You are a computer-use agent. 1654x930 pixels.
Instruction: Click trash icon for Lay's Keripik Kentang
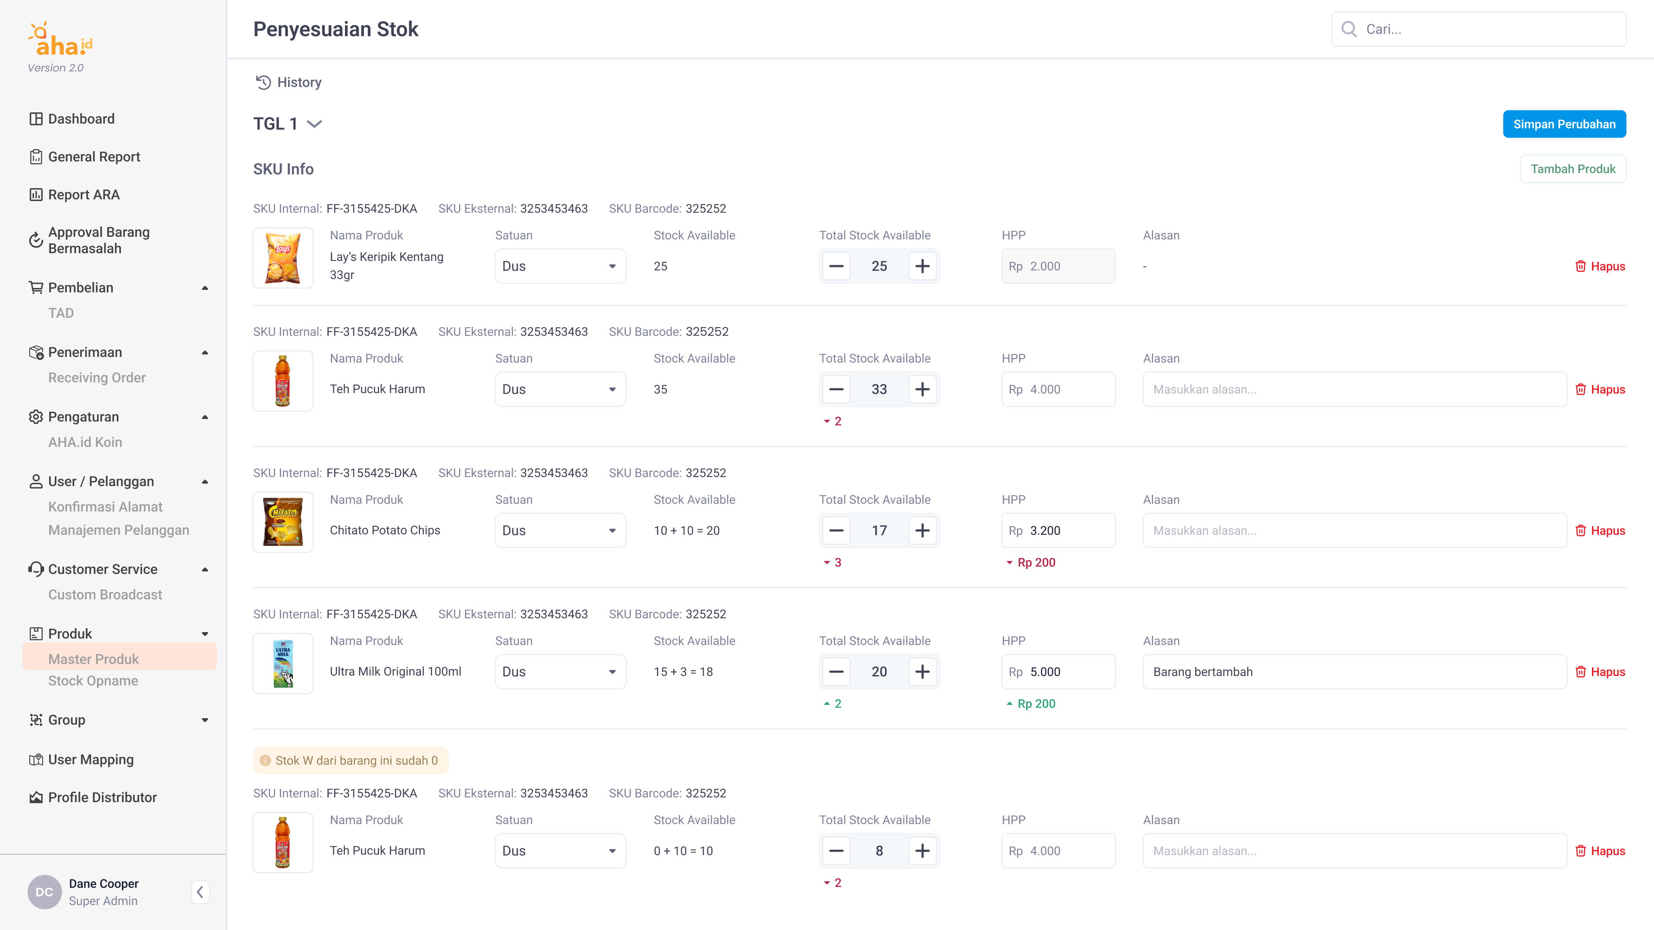click(x=1581, y=267)
